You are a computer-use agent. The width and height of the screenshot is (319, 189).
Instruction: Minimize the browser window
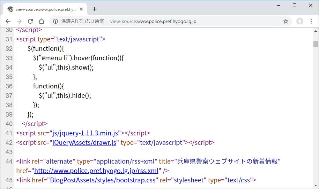279,5
